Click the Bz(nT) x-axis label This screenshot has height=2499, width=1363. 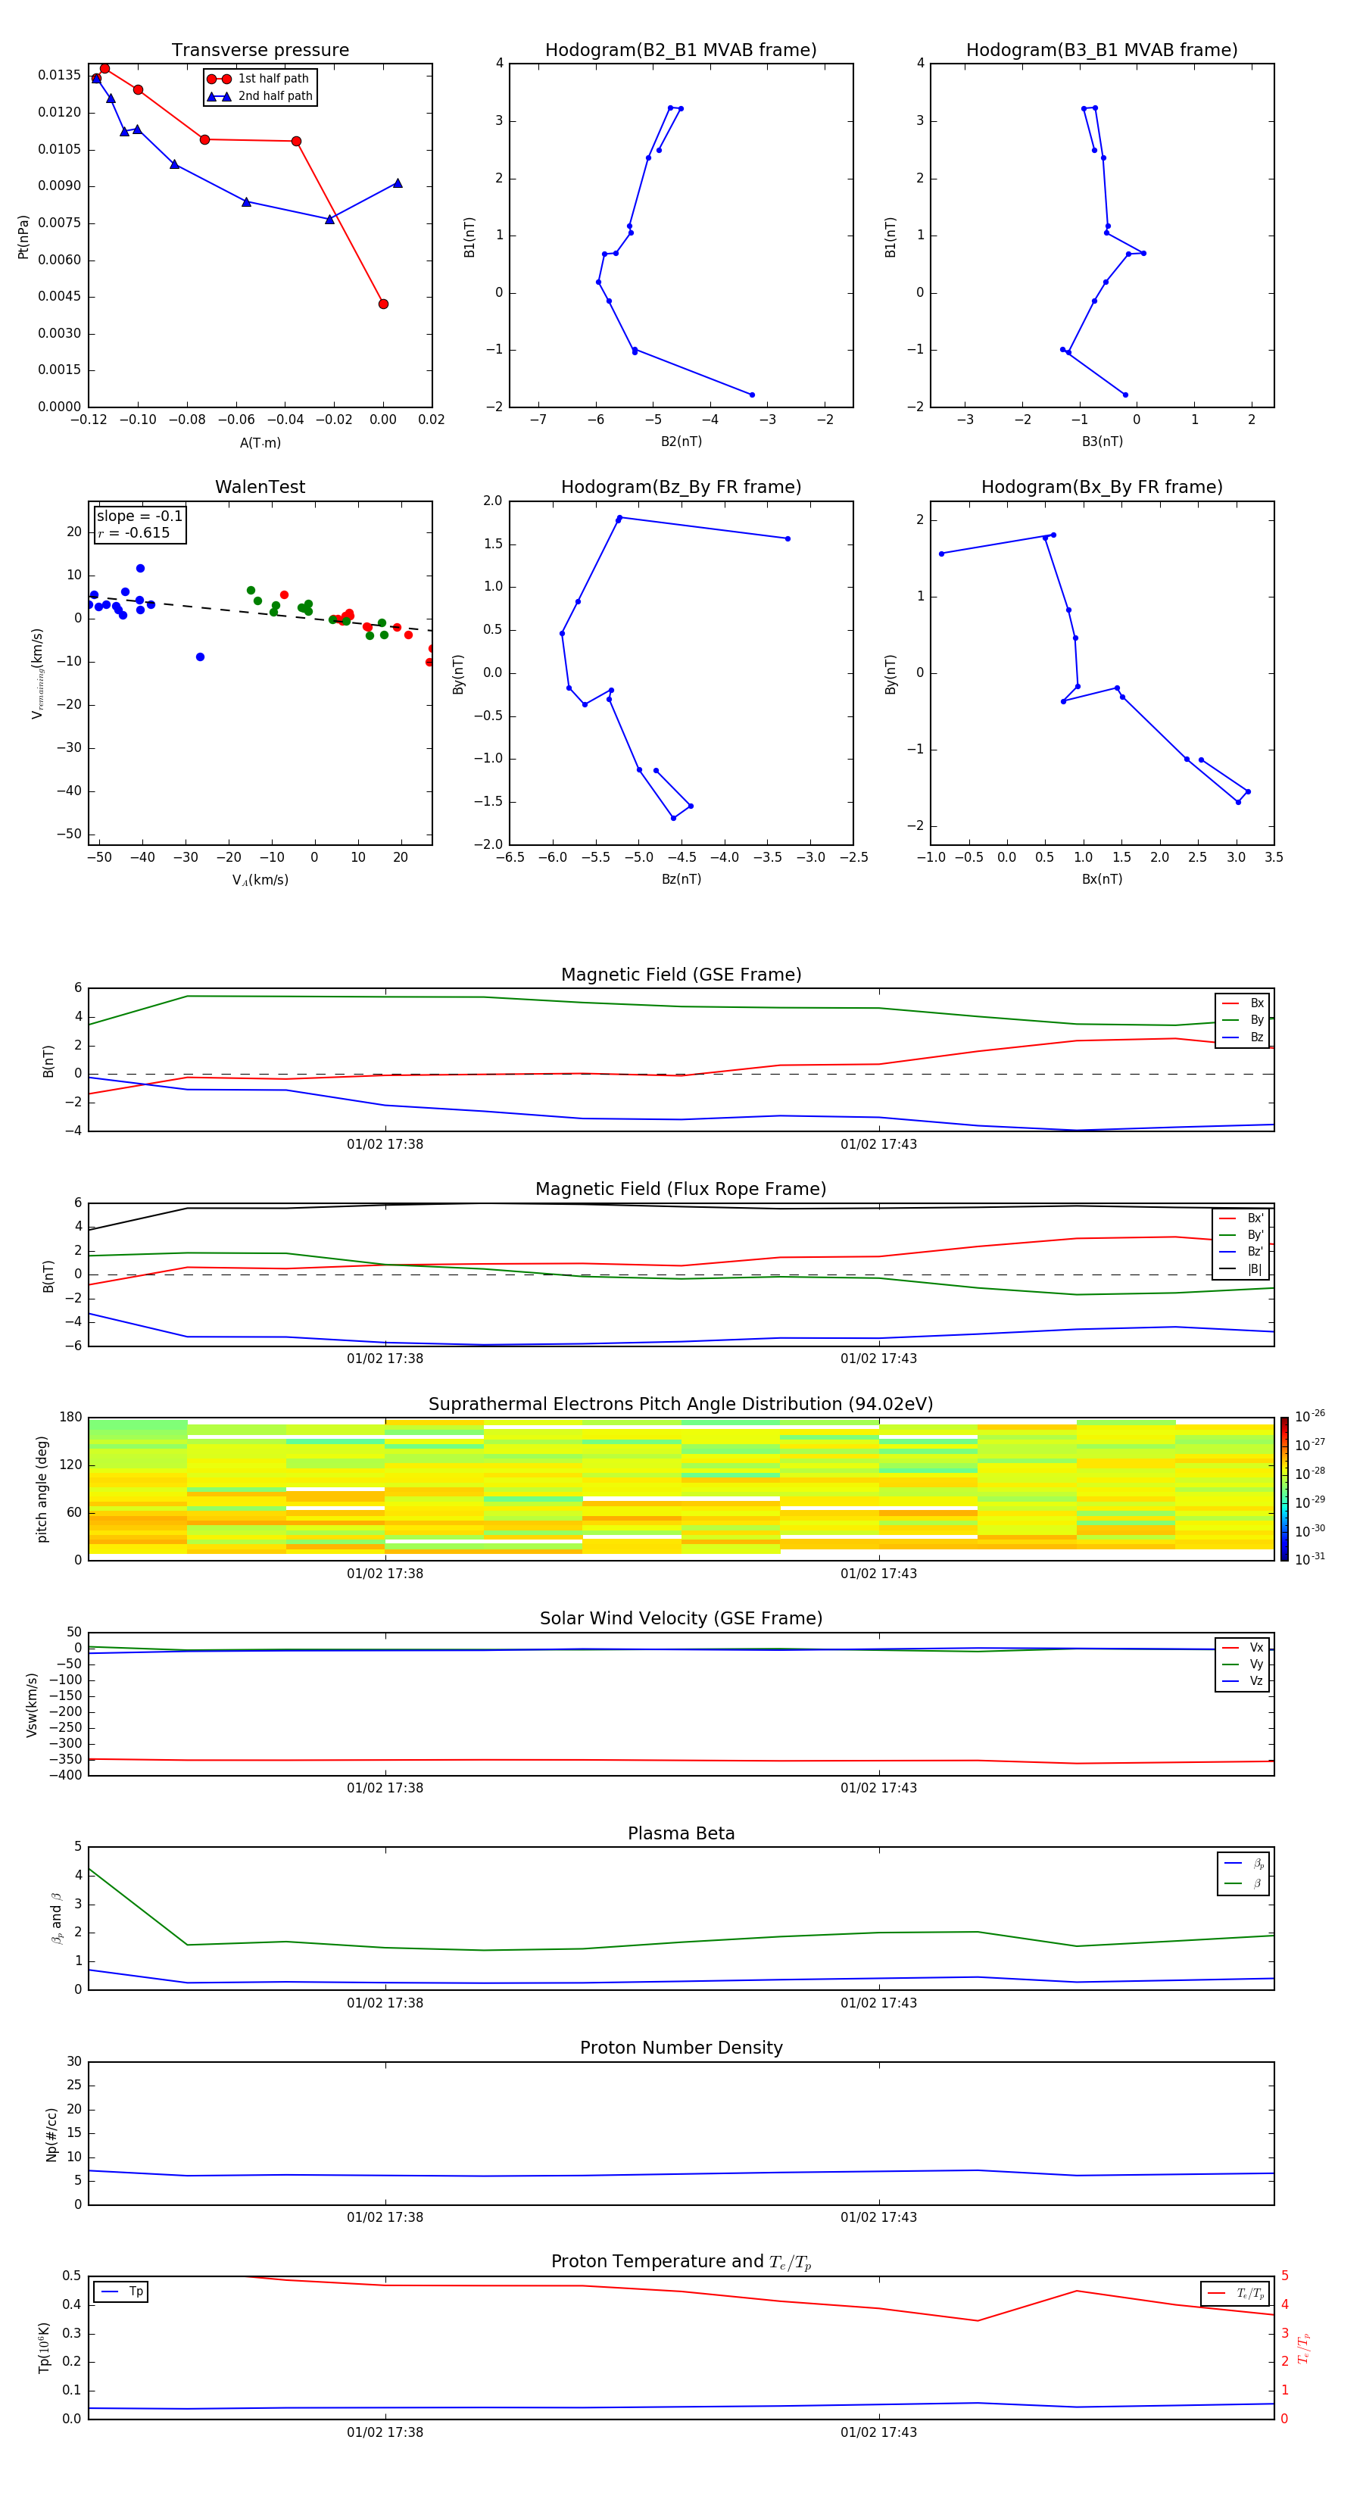click(x=681, y=879)
